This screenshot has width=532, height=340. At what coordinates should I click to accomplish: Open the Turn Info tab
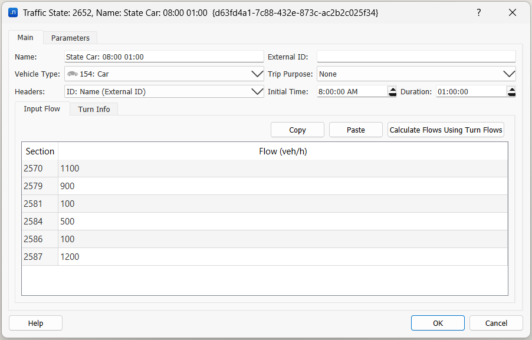pyautogui.click(x=94, y=109)
